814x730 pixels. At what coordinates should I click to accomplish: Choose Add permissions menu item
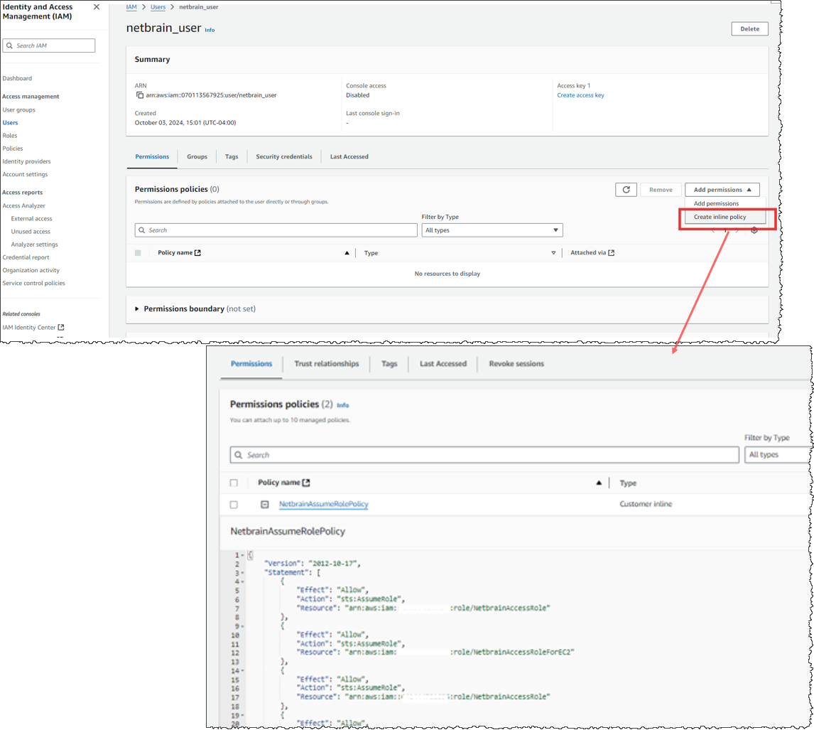point(716,204)
